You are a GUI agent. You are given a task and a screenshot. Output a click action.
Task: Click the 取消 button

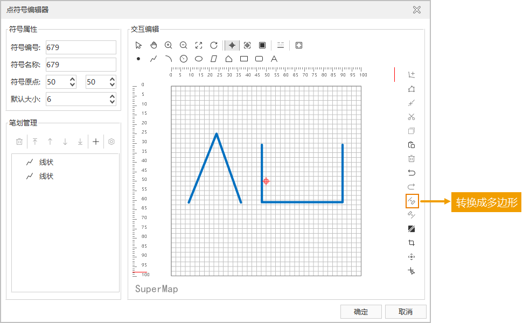tap(406, 312)
